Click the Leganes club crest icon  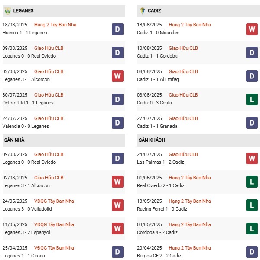[8, 11]
